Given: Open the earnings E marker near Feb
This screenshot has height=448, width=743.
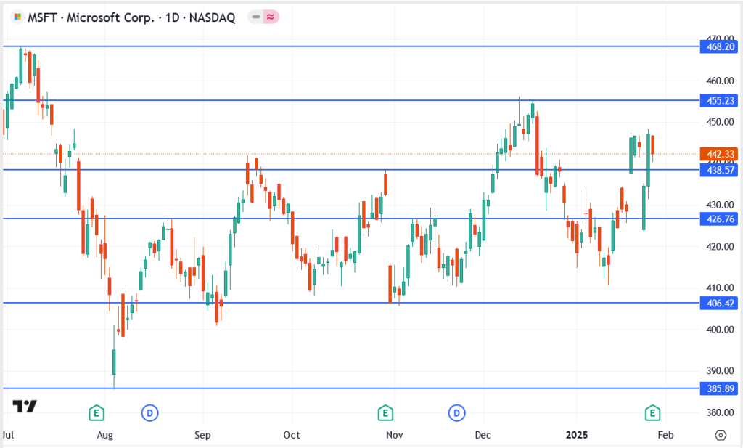Looking at the screenshot, I should click(652, 413).
